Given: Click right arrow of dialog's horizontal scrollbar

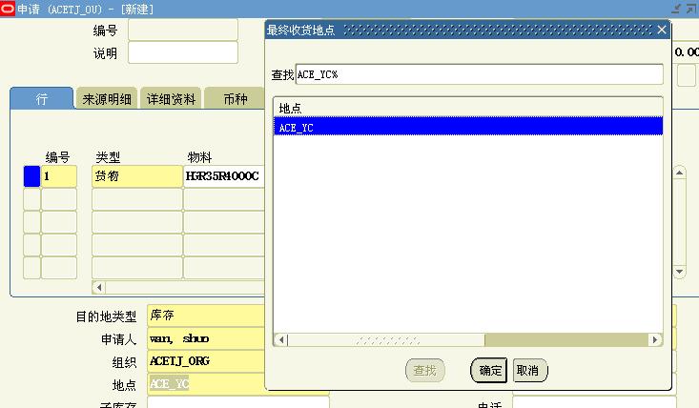Looking at the screenshot, I should (x=655, y=339).
